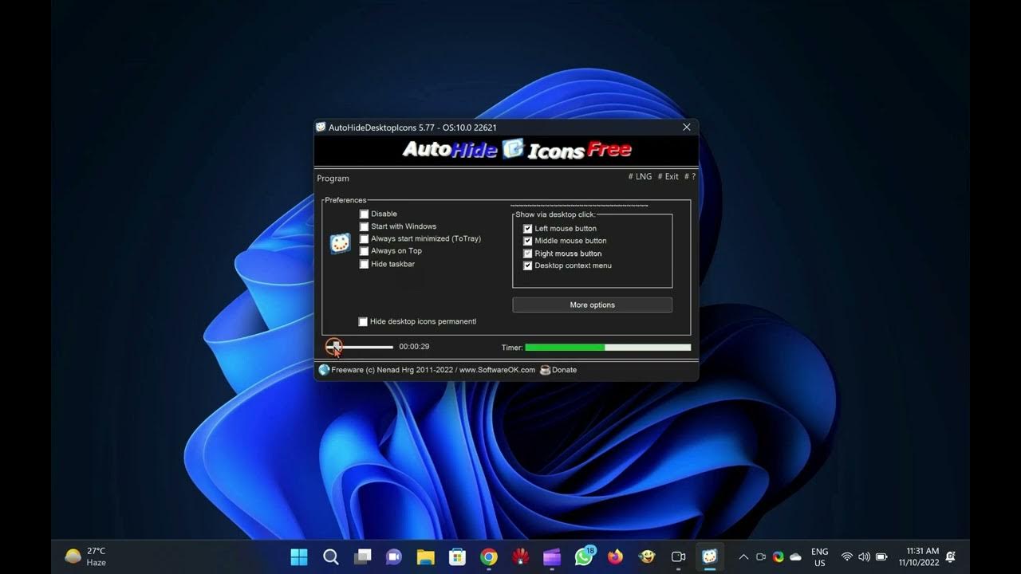Click the coffee cup icon next to Donate
This screenshot has width=1021, height=574.
(545, 370)
